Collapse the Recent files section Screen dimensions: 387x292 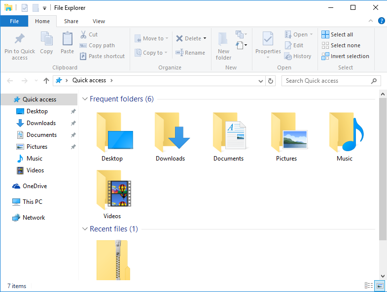(x=85, y=229)
